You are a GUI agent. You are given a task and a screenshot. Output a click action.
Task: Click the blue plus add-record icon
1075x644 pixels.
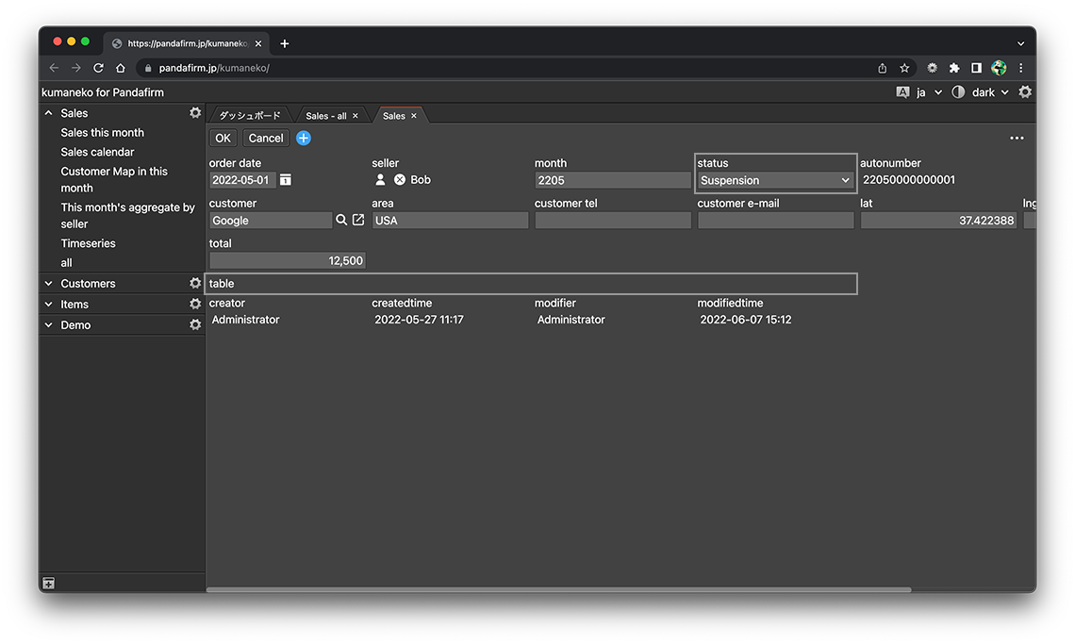click(x=304, y=138)
